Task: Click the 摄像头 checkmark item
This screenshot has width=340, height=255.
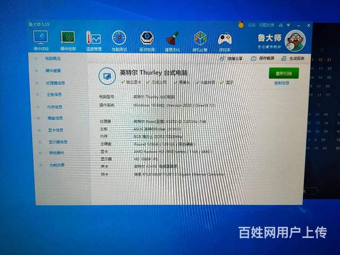Action: (x=182, y=82)
